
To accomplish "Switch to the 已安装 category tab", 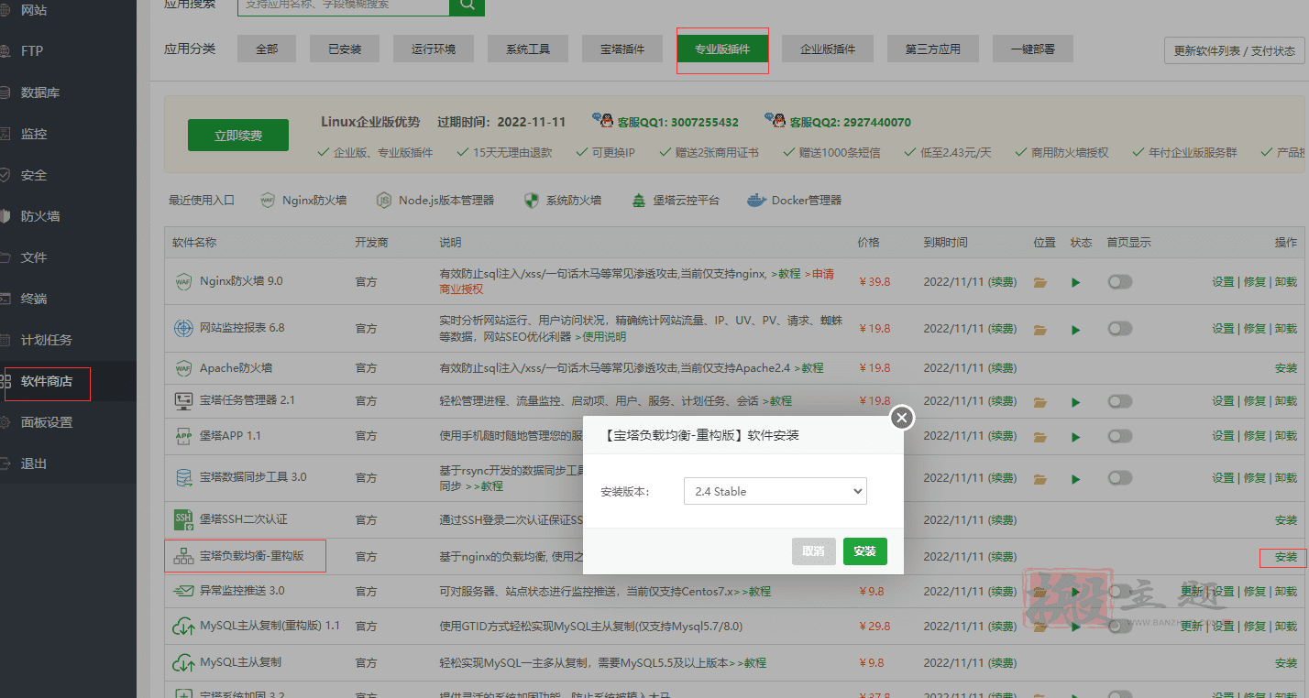I will tap(345, 49).
